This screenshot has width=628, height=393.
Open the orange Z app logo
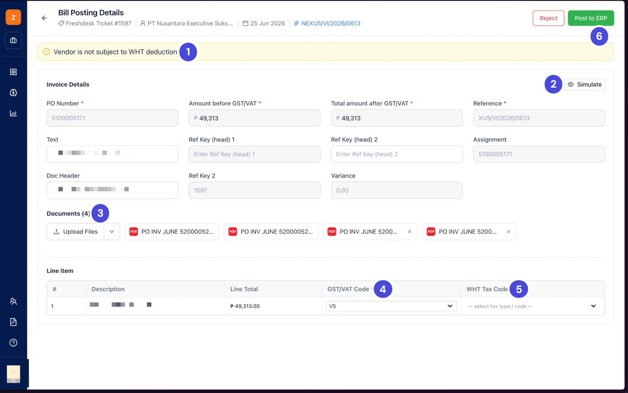[13, 17]
